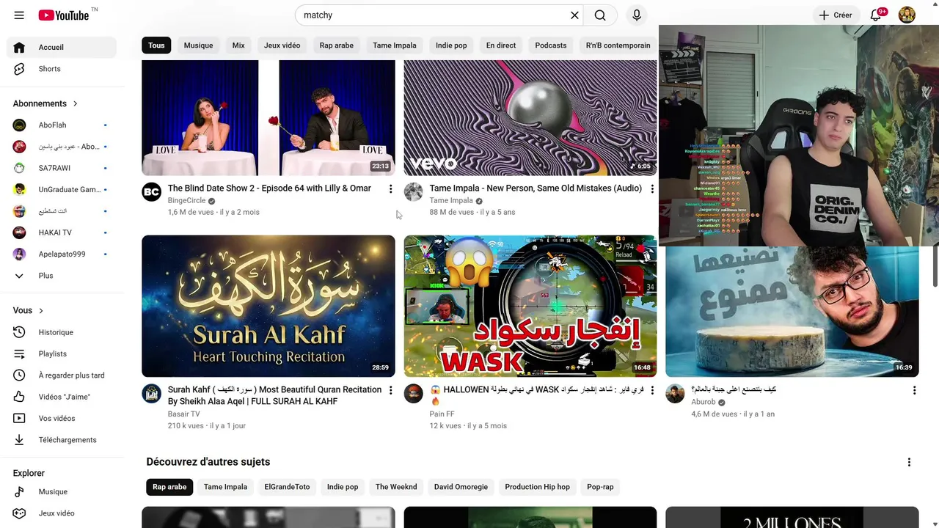Select the En direct filter chip
The height and width of the screenshot is (528, 939).
coord(501,45)
